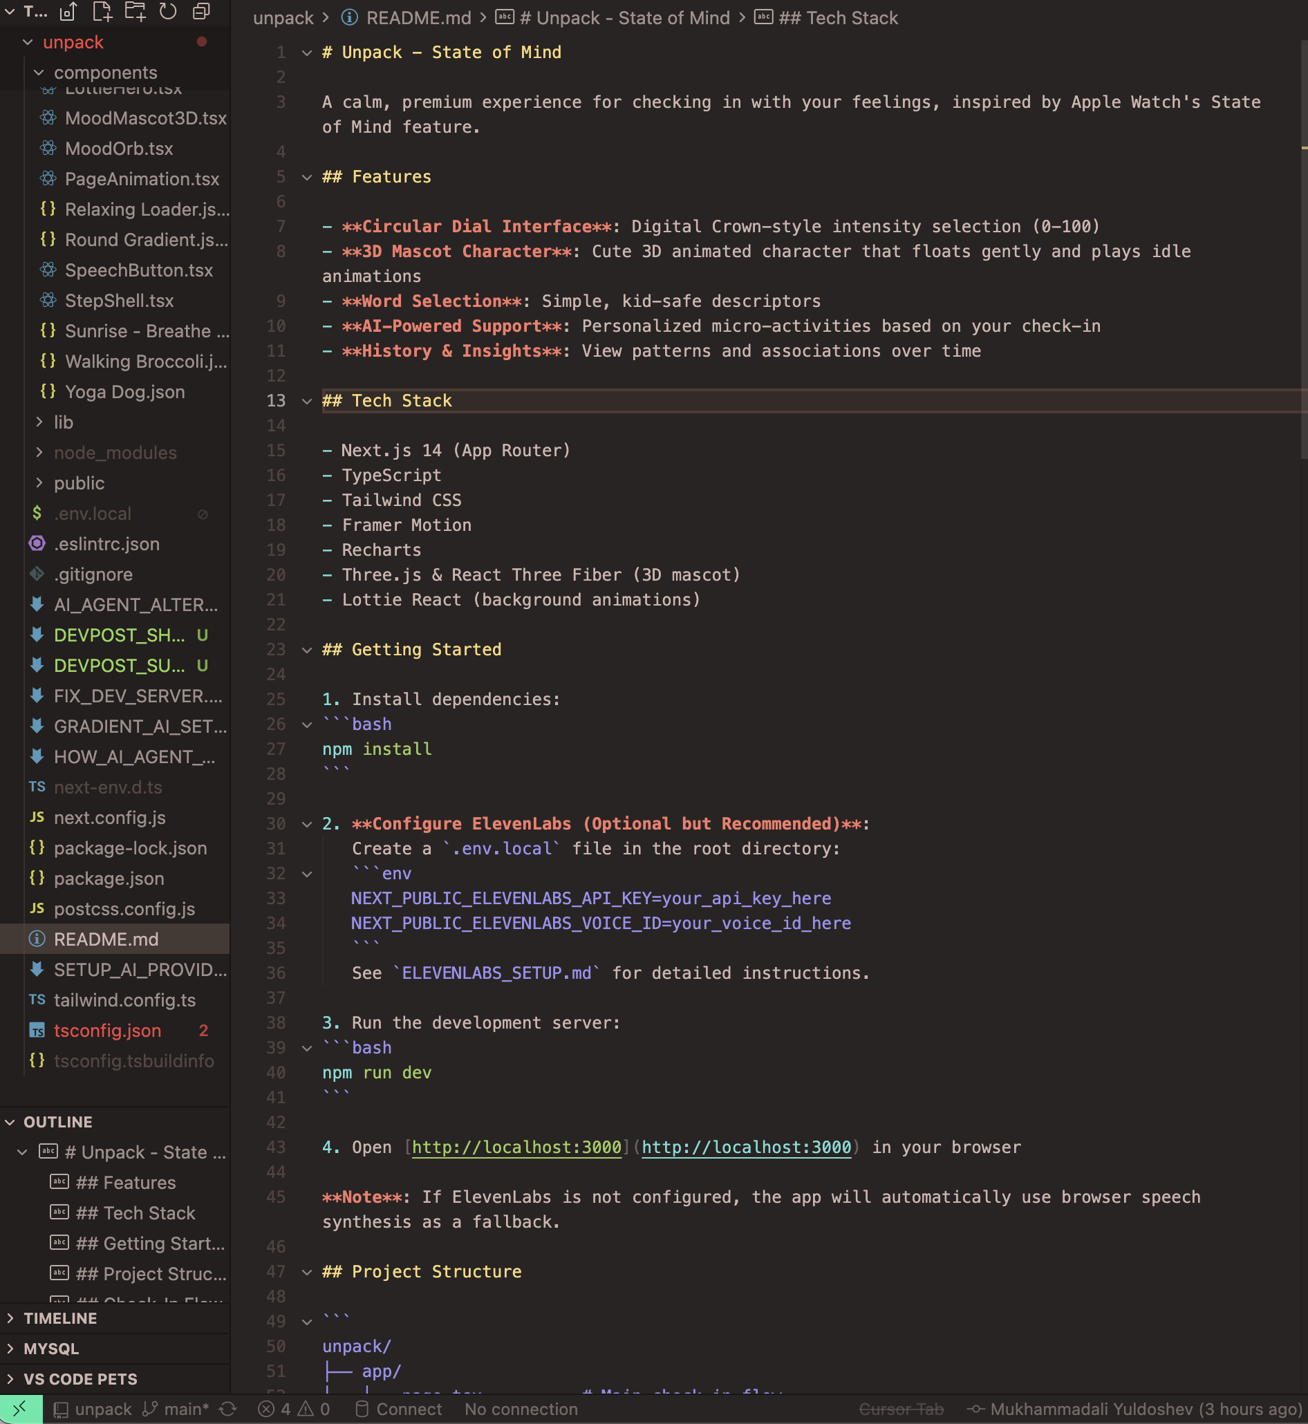Jump to '## Features' in the outline
This screenshot has width=1308, height=1424.
[x=126, y=1183]
